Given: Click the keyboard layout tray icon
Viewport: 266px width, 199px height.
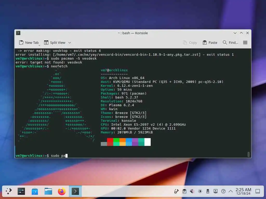Looking at the screenshot, I should tap(216, 191).
